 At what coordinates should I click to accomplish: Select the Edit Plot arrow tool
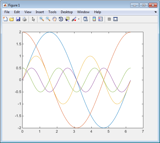click(33, 19)
